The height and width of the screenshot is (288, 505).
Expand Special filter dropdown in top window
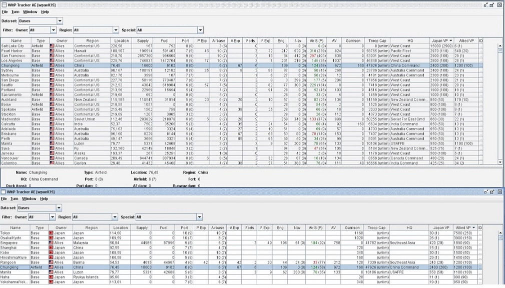pyautogui.click(x=200, y=30)
